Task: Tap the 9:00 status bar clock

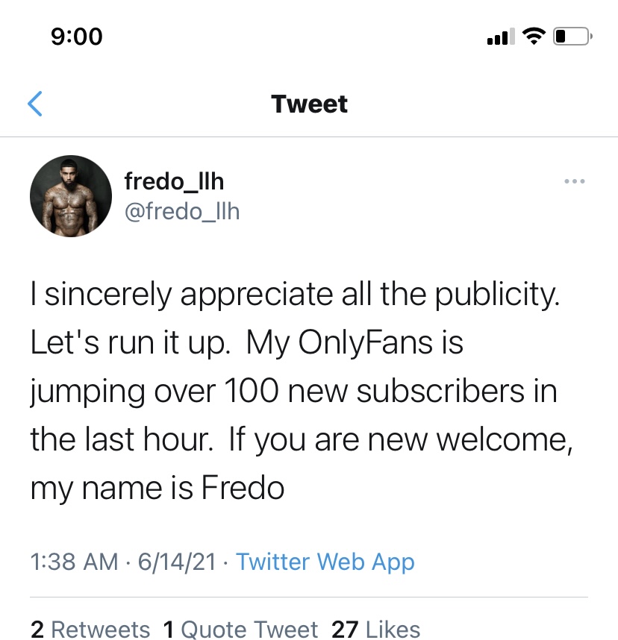Action: point(77,35)
